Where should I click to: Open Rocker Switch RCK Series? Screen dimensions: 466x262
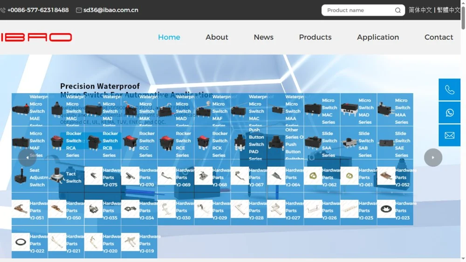(x=212, y=143)
